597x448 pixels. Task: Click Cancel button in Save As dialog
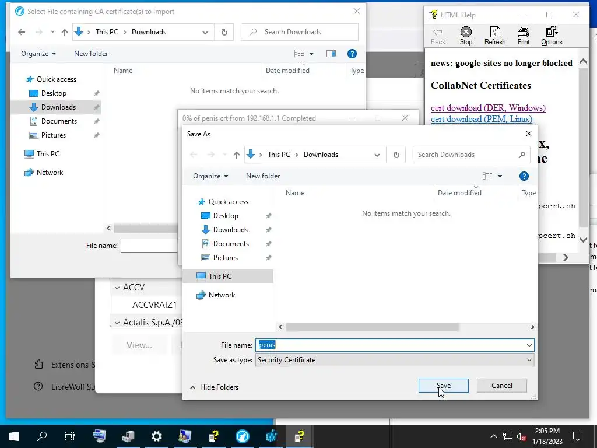click(x=501, y=386)
